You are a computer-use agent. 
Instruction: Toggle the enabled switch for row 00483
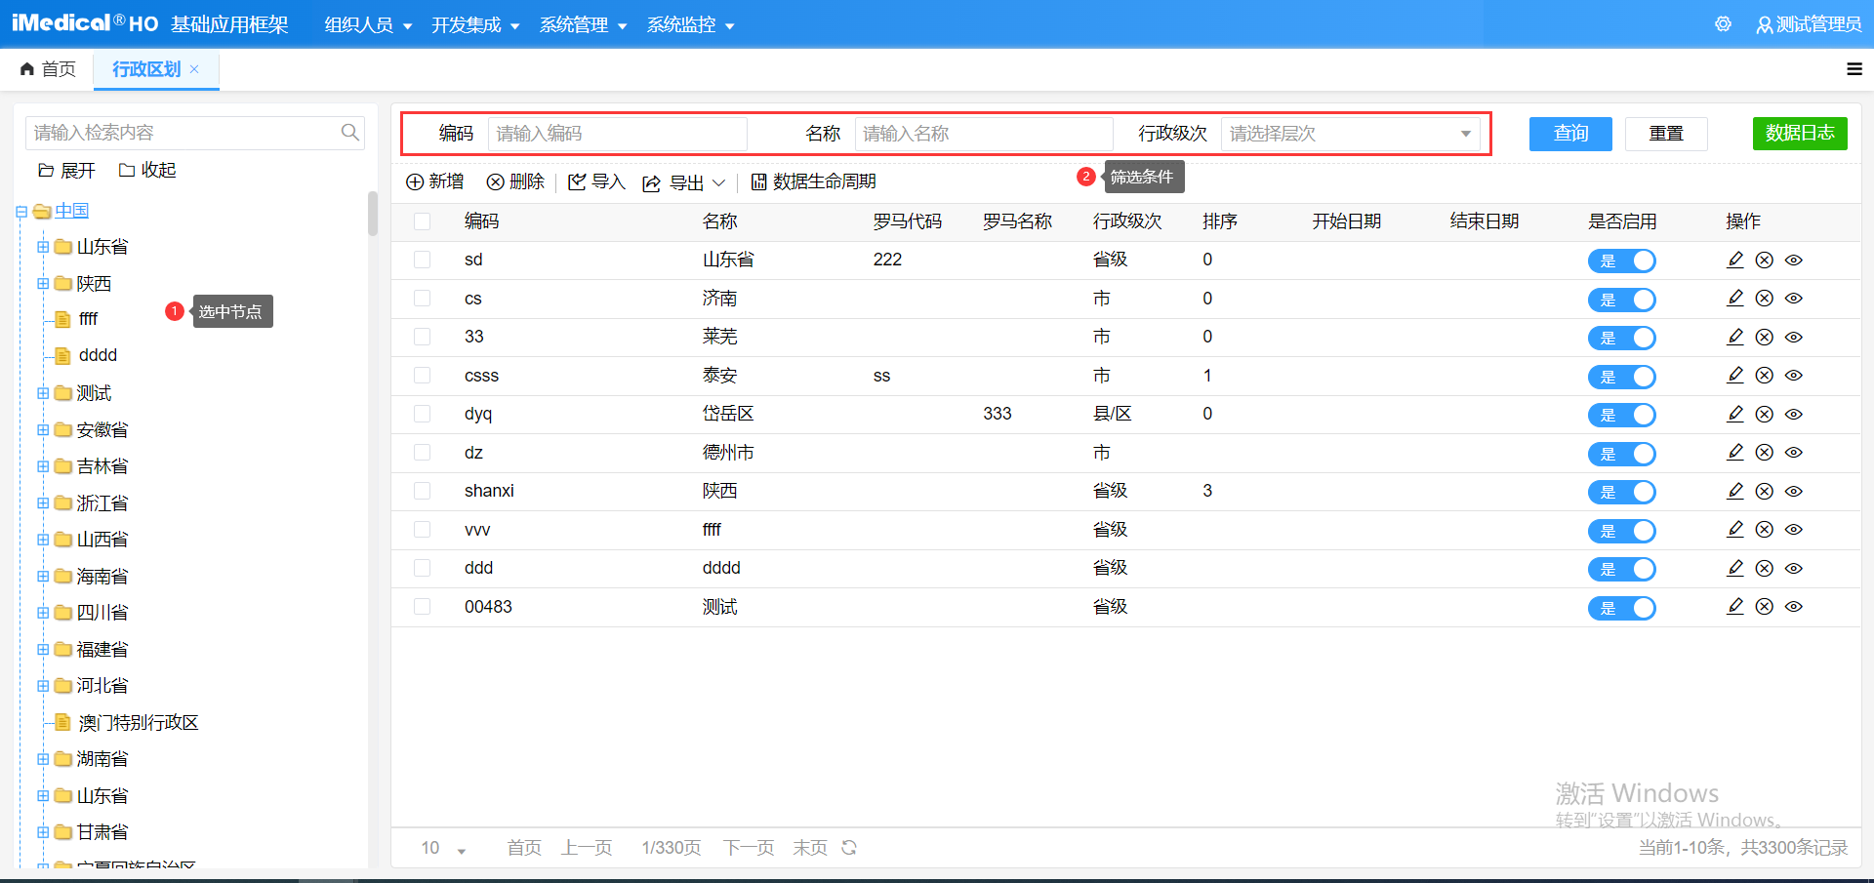pyautogui.click(x=1622, y=608)
